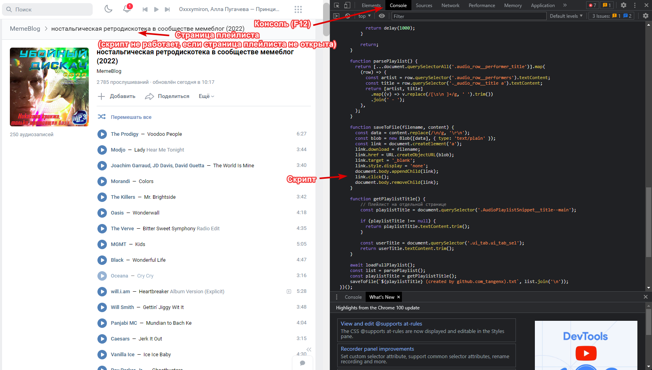Switch to the drawer Console tab
652x370 pixels.
click(x=353, y=297)
